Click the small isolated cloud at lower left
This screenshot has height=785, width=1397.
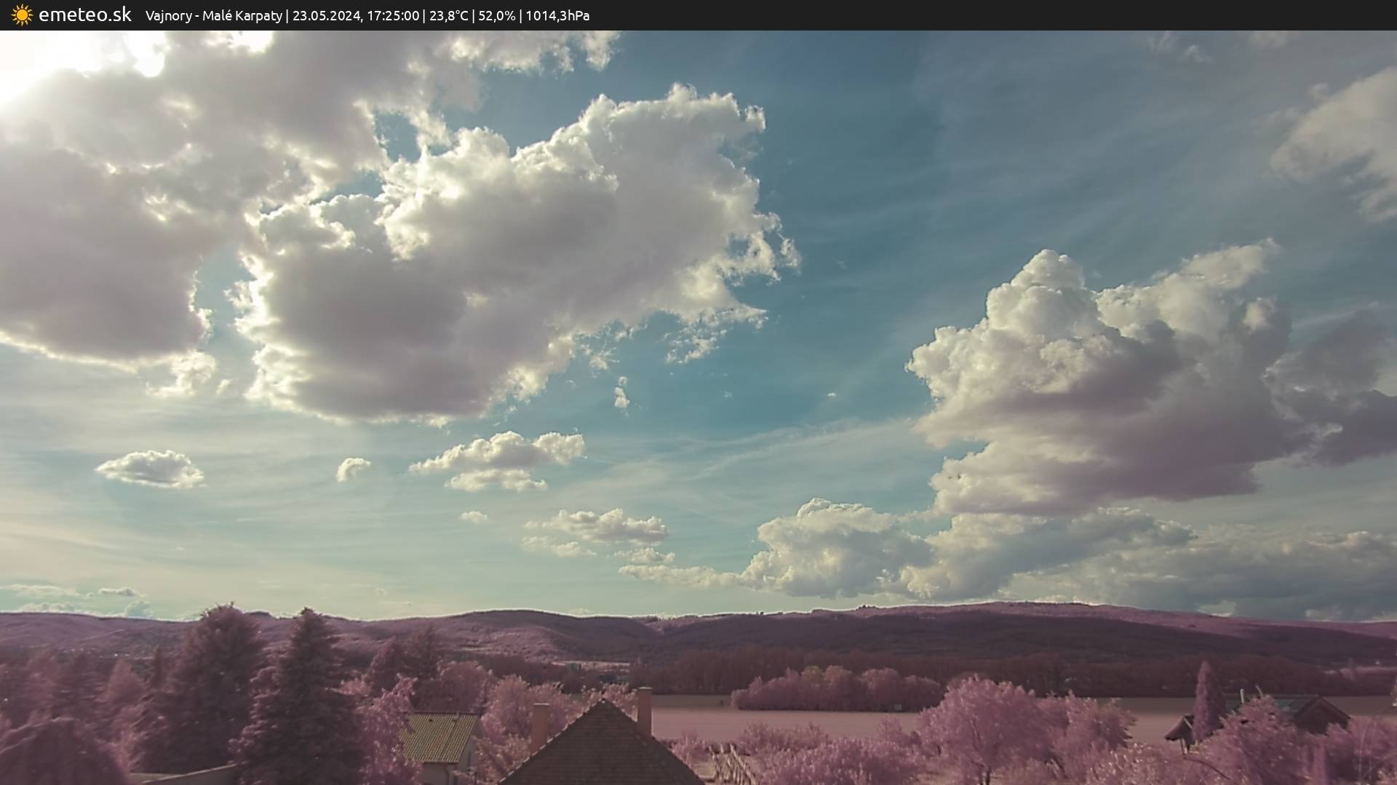151,469
